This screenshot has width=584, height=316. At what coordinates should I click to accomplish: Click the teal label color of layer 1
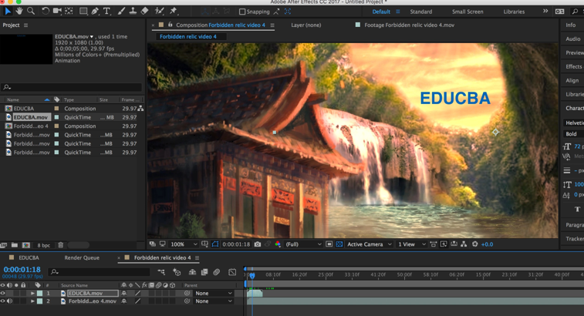pyautogui.click(x=39, y=294)
